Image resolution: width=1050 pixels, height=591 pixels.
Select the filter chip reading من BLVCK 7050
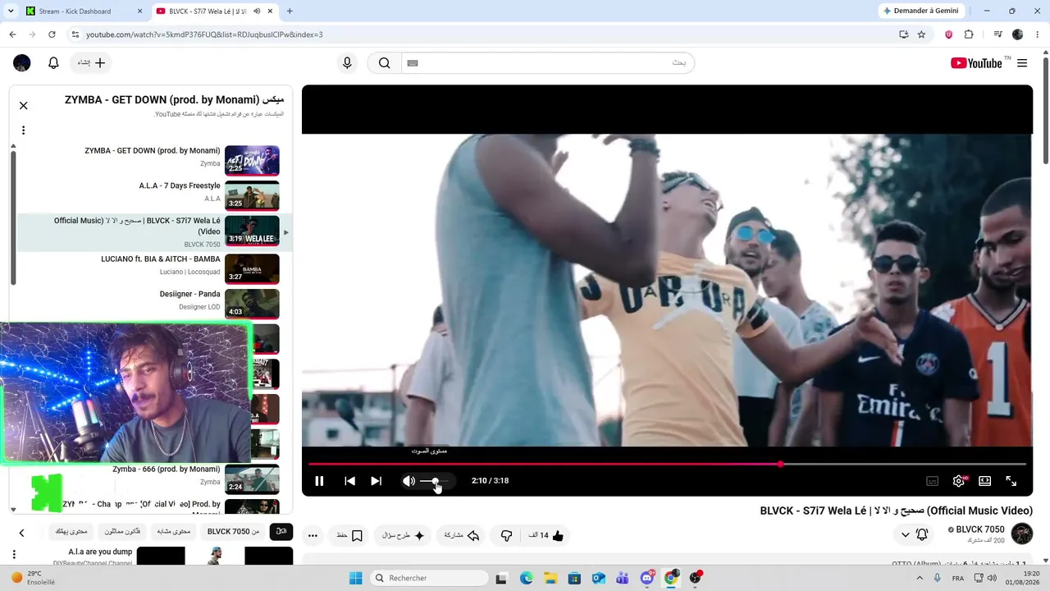[x=233, y=531]
